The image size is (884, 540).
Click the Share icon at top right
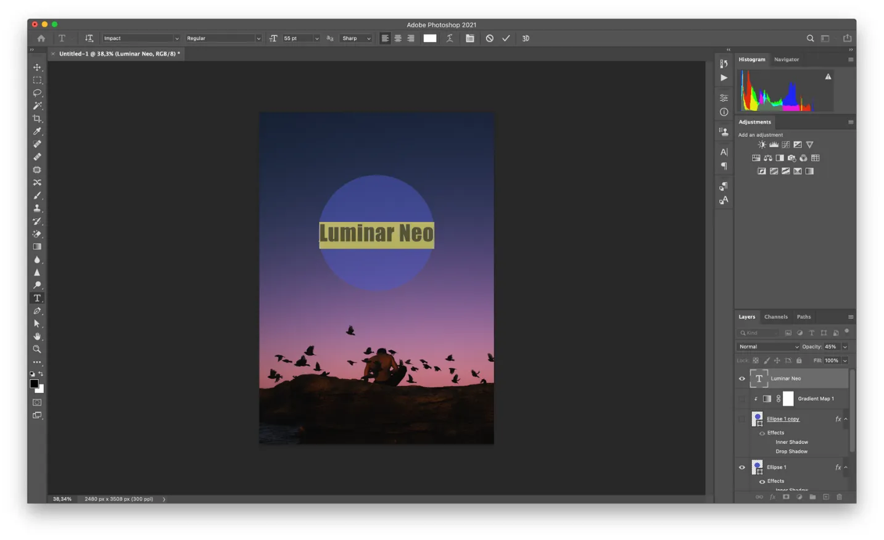point(848,38)
